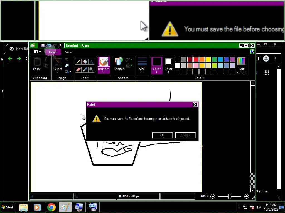Open Chrome's profile avatar icon

266,59
